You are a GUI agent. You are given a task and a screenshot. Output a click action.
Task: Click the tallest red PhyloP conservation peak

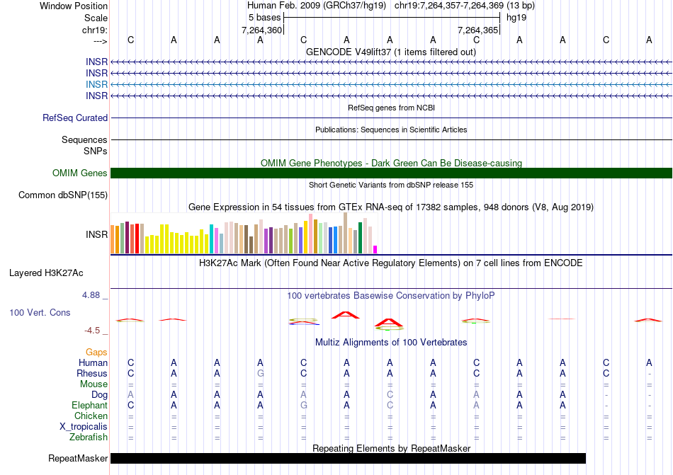pyautogui.click(x=346, y=314)
